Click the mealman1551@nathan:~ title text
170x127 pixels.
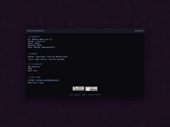pyautogui.click(x=36, y=31)
